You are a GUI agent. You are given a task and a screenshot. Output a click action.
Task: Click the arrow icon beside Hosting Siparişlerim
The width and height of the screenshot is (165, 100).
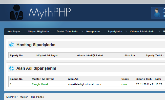(12, 45)
